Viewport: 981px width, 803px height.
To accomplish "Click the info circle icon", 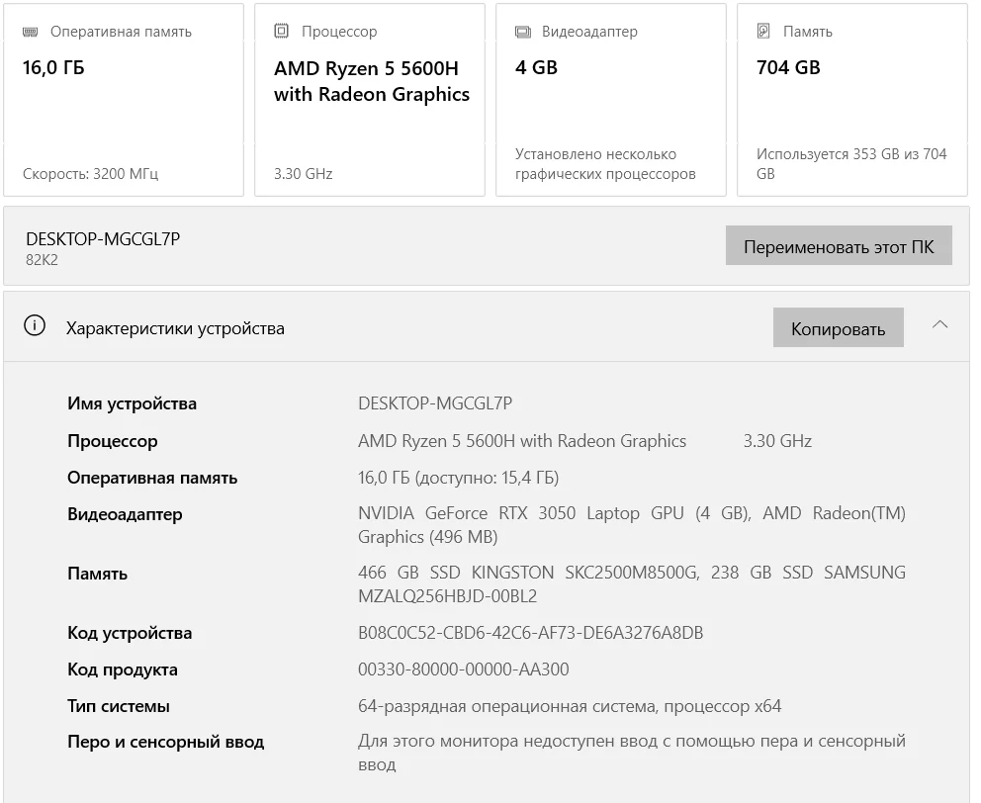I will click(x=35, y=326).
